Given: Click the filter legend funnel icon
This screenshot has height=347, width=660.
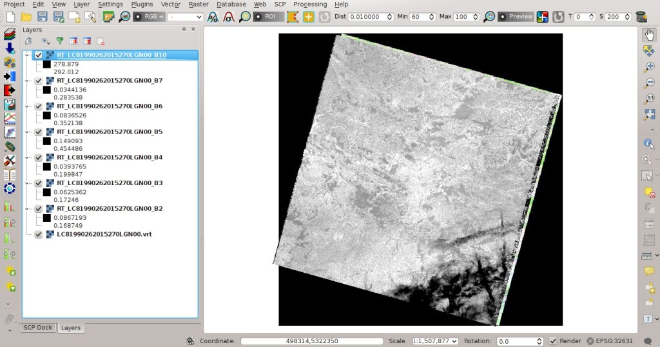Looking at the screenshot, I should coord(60,41).
